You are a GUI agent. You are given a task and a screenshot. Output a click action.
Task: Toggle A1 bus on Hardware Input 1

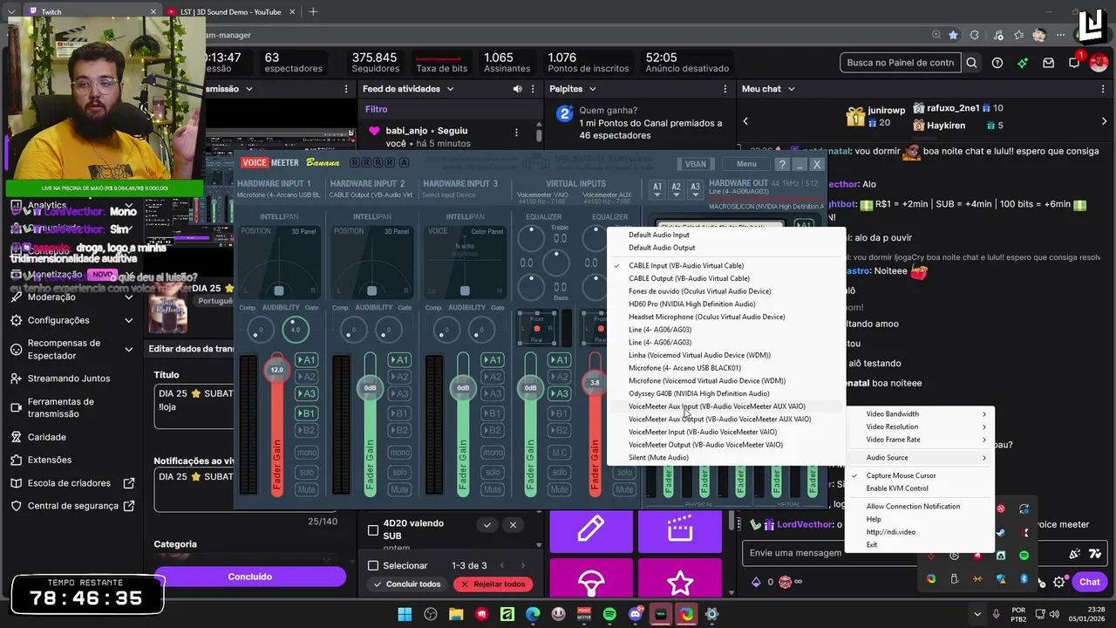click(306, 360)
